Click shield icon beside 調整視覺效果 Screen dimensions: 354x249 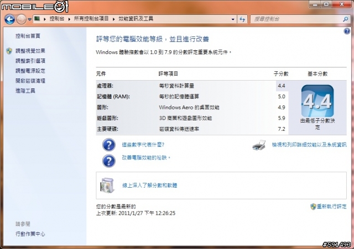tap(9, 51)
